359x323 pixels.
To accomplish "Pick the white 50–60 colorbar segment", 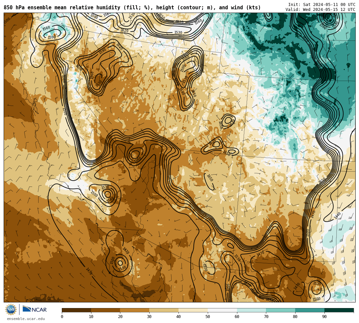I will point(222,310).
